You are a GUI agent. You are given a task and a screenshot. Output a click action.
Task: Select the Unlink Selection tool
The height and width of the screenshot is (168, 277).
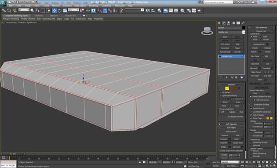[x=9, y=11]
